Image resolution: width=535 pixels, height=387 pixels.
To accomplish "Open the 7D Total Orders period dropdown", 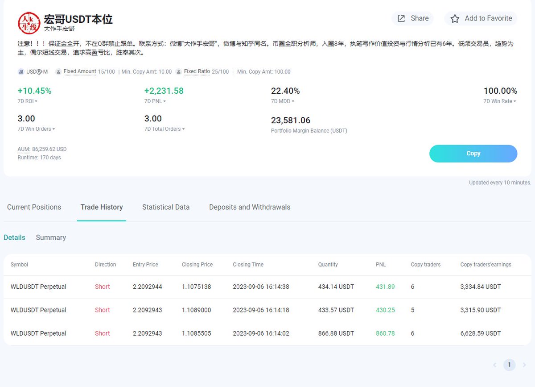I will point(165,129).
